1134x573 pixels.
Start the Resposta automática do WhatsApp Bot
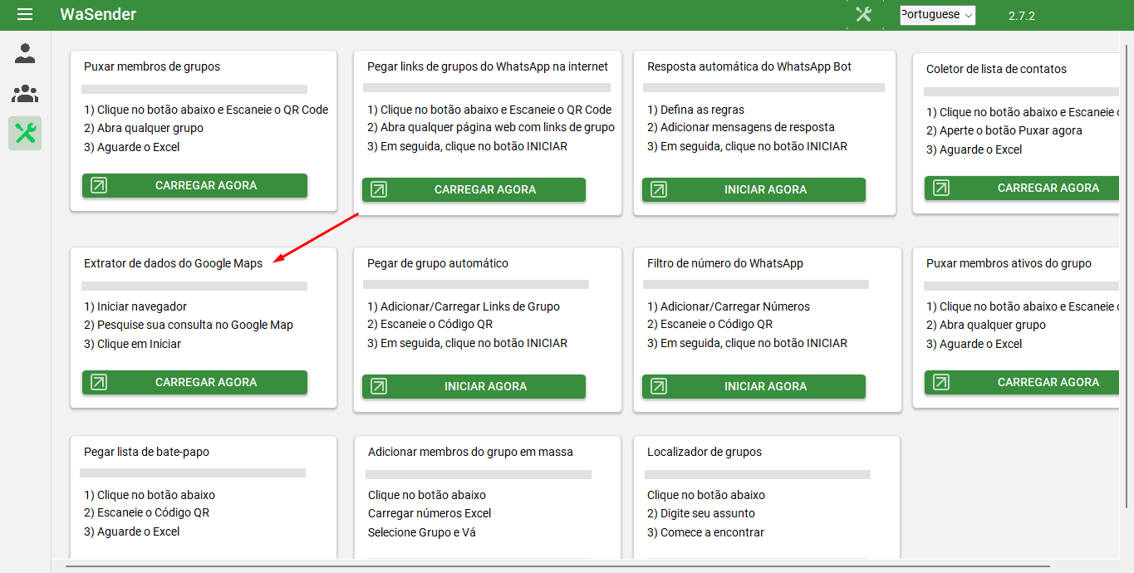(x=764, y=189)
